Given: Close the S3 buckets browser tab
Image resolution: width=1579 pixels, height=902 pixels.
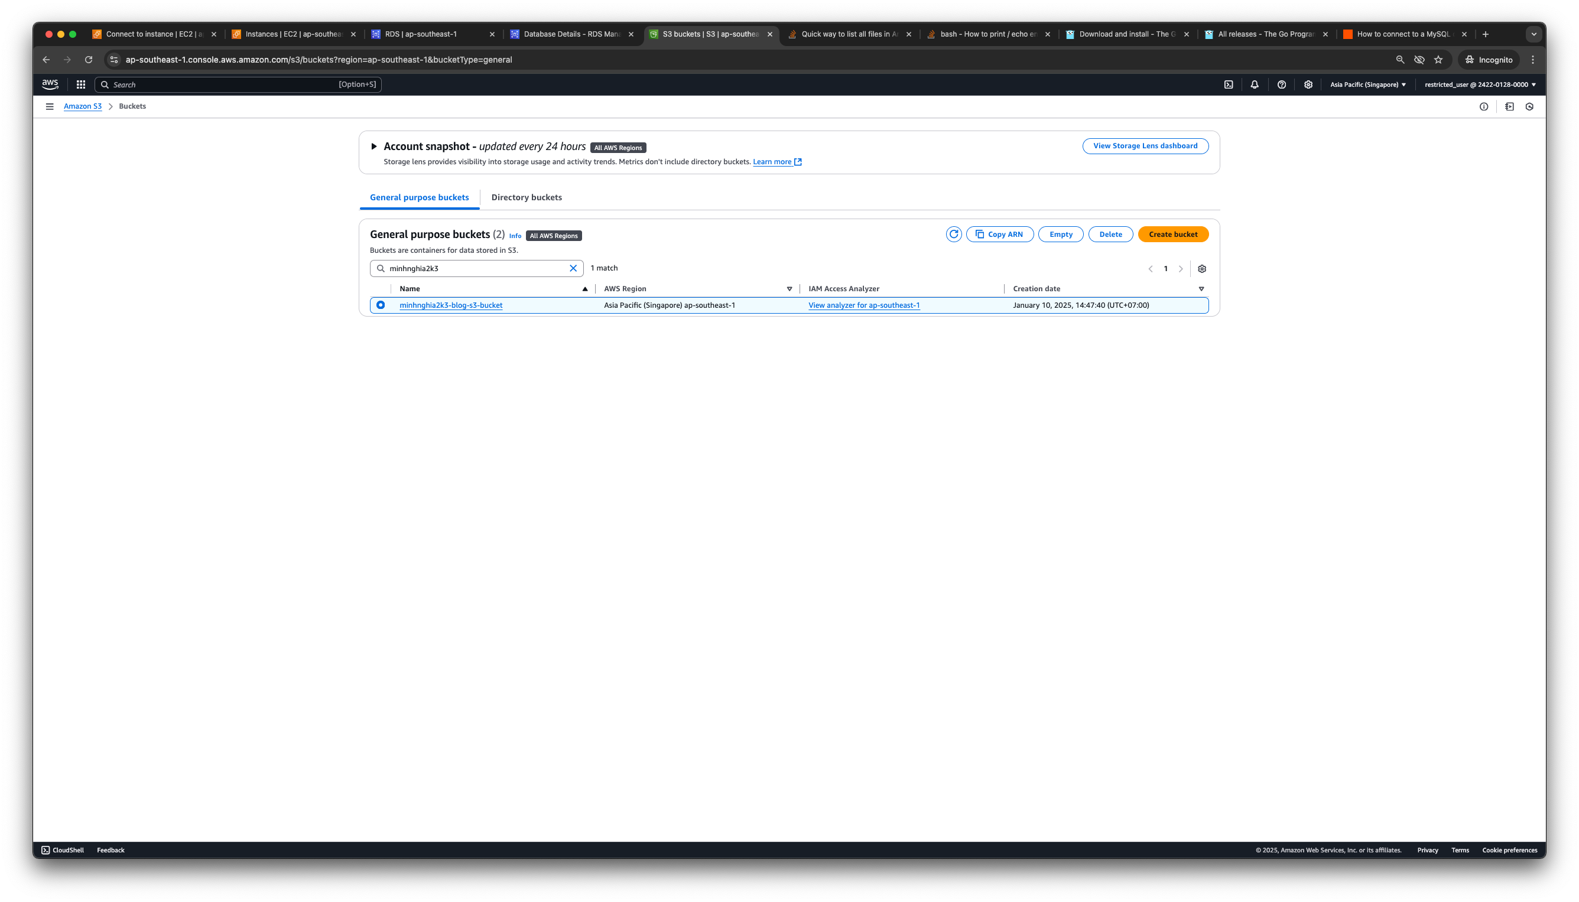Looking at the screenshot, I should pos(769,35).
